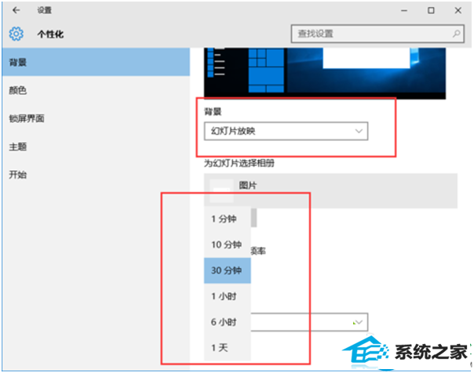Click the 查找设置 search field
Viewport: 474px width, 373px height.
point(377,34)
